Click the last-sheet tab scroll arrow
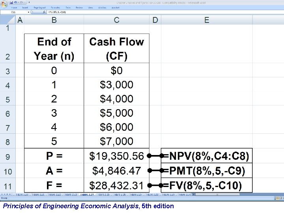 pos(10,194)
